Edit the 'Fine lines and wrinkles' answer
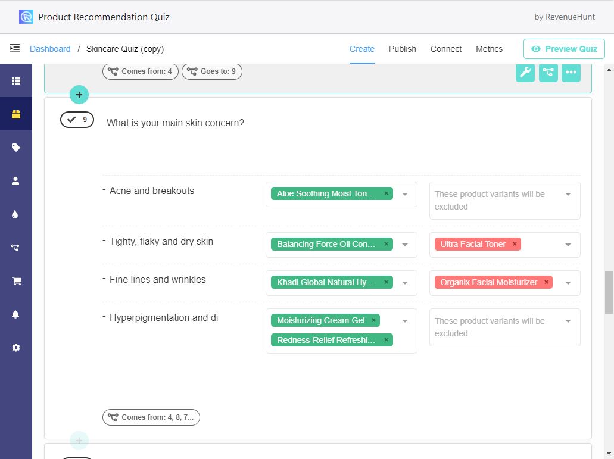This screenshot has width=614, height=459. (157, 279)
